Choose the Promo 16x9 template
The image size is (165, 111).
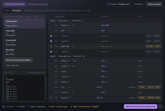(x=24, y=42)
